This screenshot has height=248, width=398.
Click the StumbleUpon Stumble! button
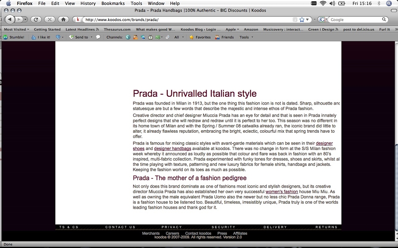coord(14,37)
